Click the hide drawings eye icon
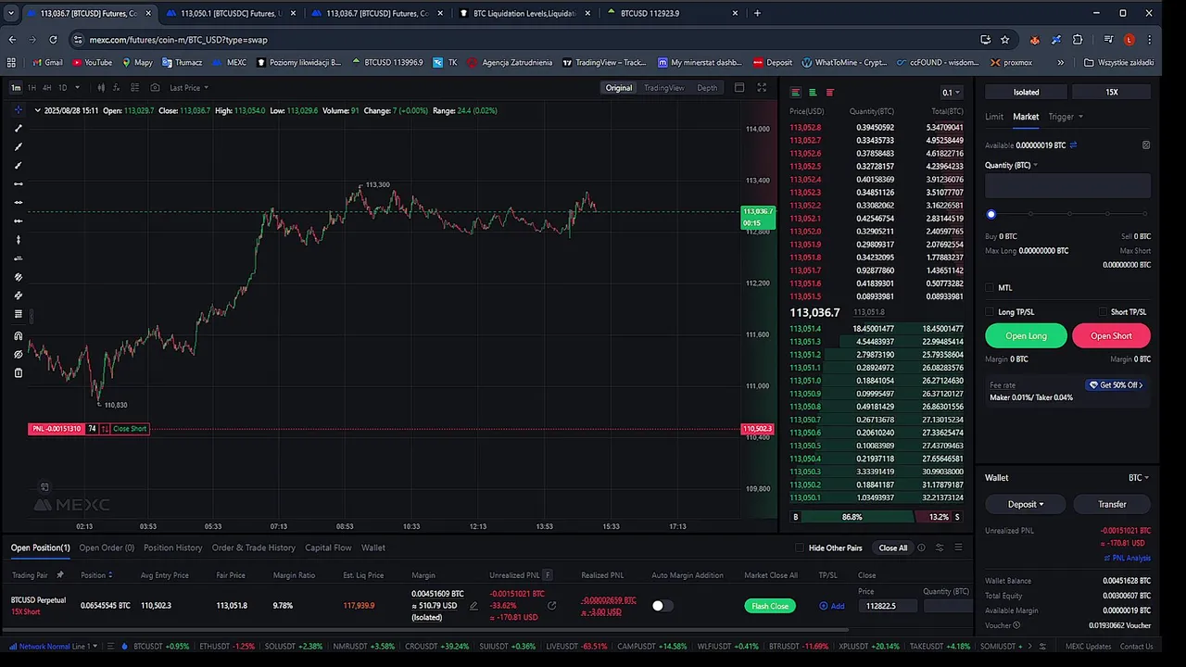1186x667 pixels. click(x=18, y=354)
